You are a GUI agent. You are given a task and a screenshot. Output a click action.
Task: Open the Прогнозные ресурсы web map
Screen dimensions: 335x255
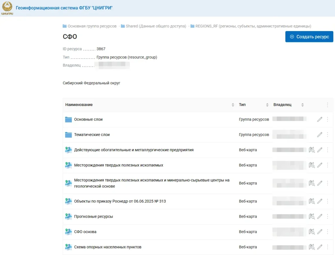pyautogui.click(x=93, y=216)
